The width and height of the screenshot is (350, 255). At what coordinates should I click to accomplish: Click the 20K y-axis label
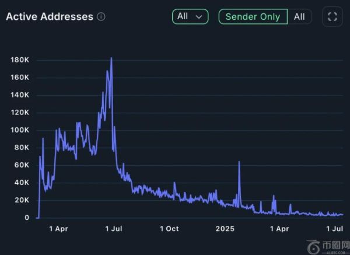pos(22,200)
